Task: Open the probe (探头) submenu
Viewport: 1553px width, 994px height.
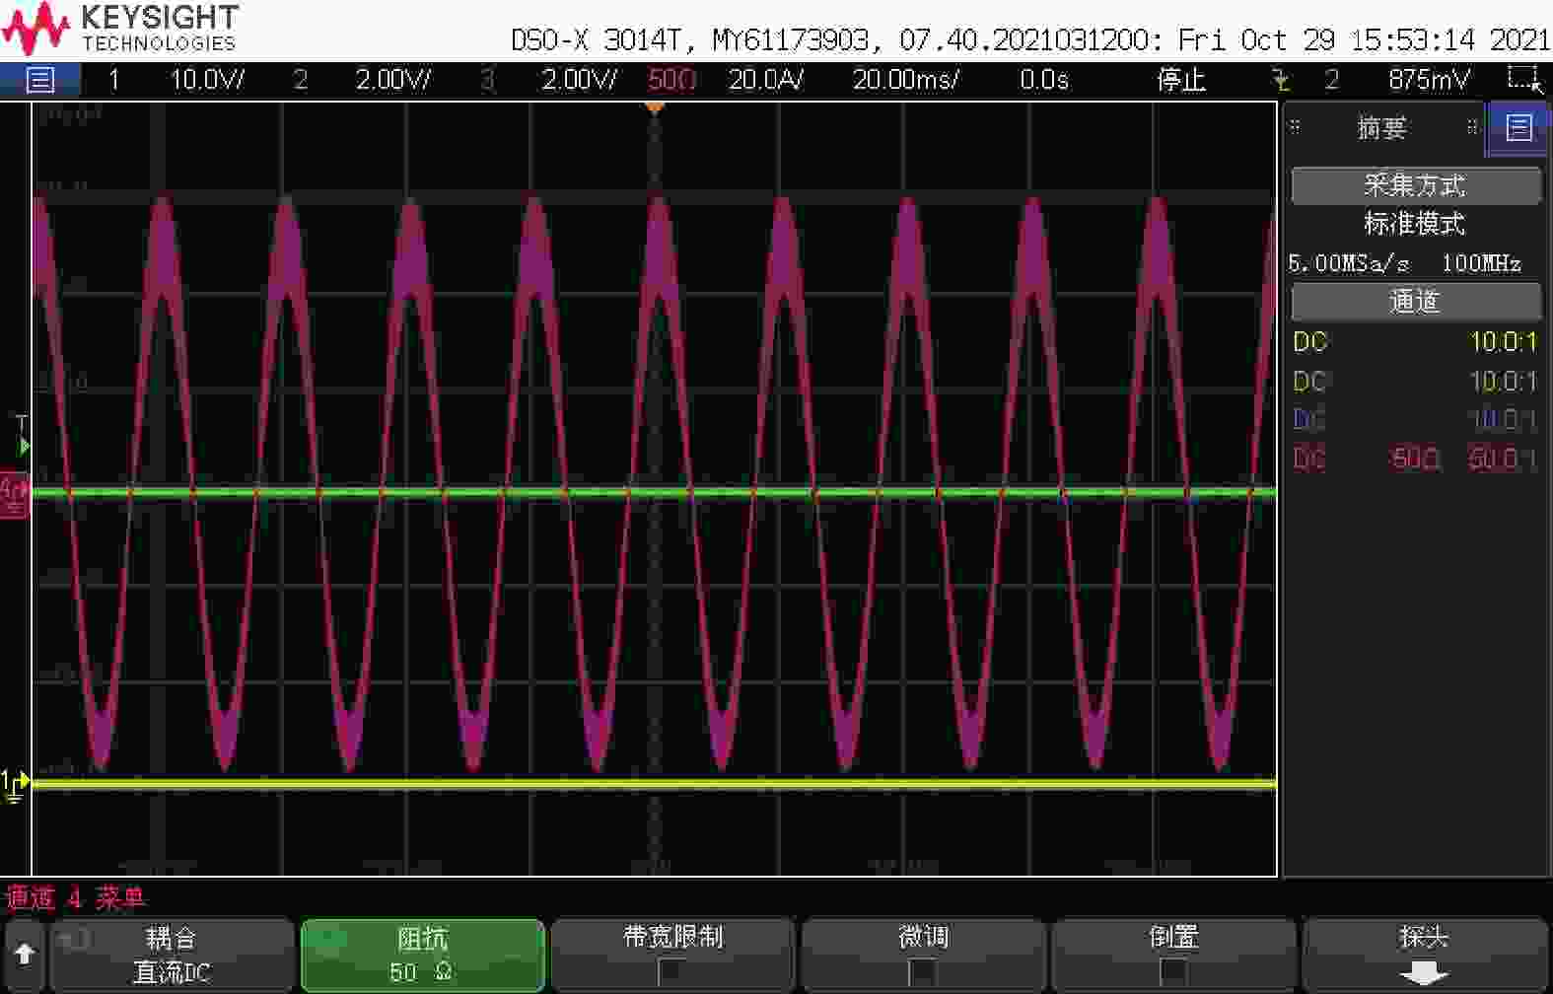Action: (x=1424, y=955)
